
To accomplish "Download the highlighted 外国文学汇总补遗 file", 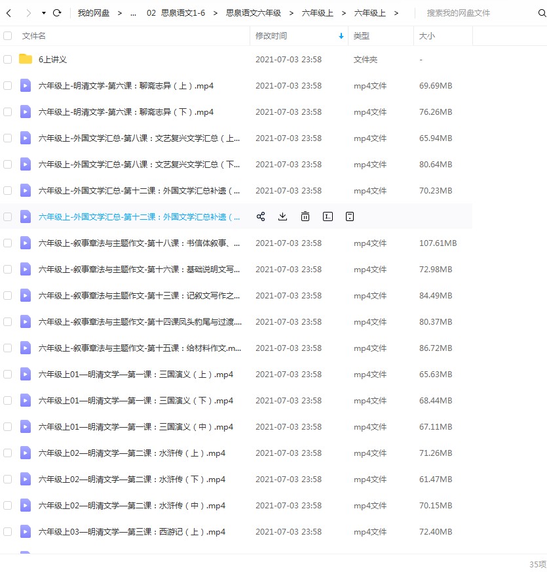I will point(282,216).
